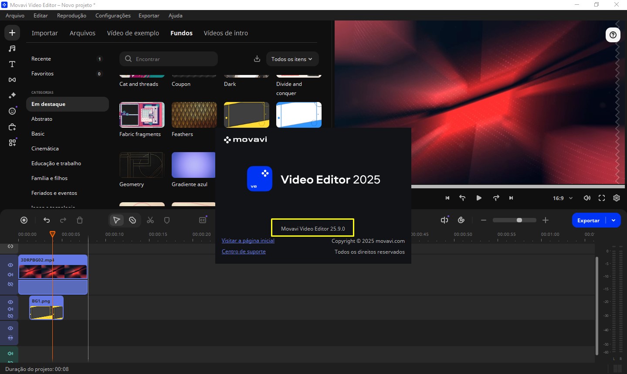Select the music notes audio panel icon

tap(12, 48)
